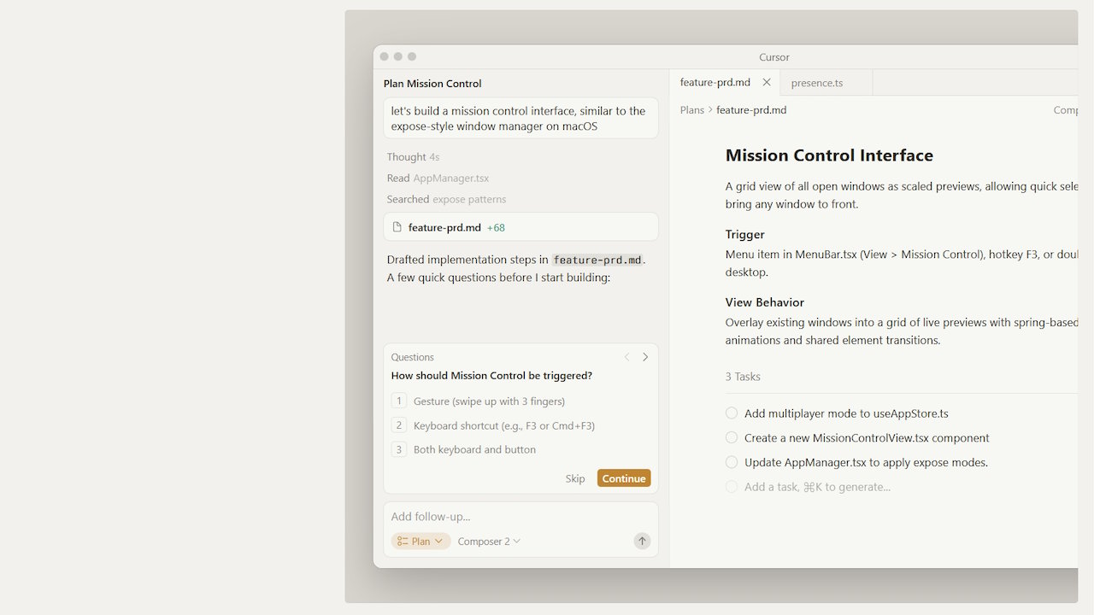Open the Composer 2 model dropdown
This screenshot has width=1094, height=615.
[489, 541]
